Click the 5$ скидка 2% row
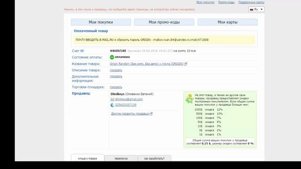 [210, 131]
